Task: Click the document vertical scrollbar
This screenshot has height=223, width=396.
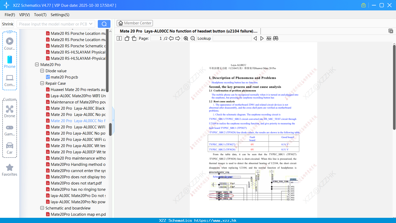Action: click(x=394, y=87)
